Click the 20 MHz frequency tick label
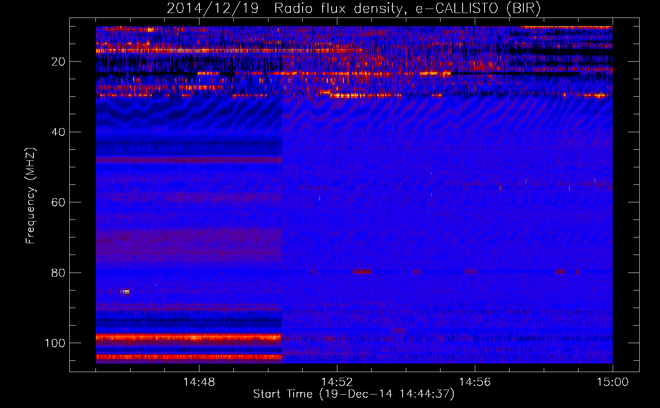Image resolution: width=660 pixels, height=408 pixels. (59, 62)
